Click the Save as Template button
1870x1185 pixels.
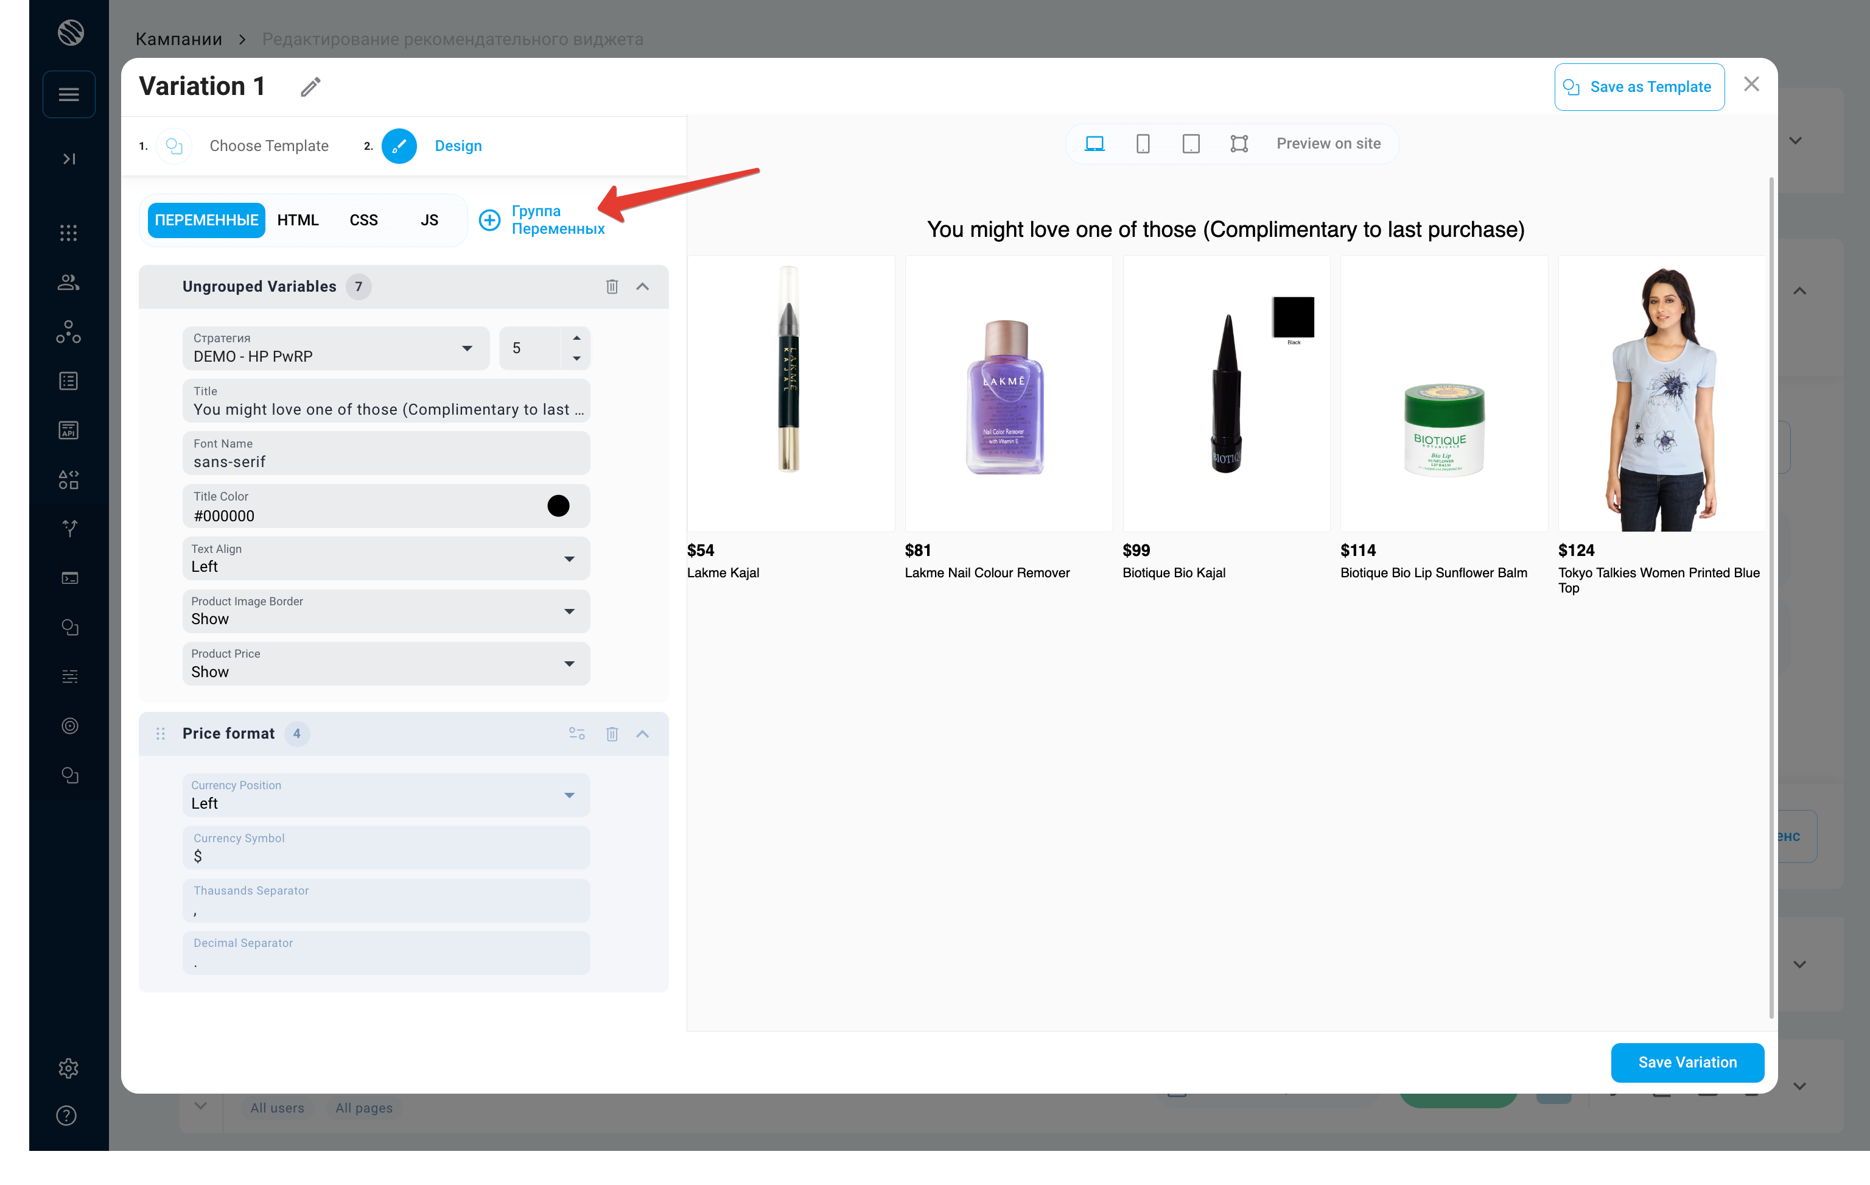(x=1639, y=87)
